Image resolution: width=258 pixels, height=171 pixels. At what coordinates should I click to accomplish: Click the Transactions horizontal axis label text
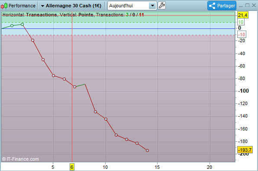click(42, 15)
